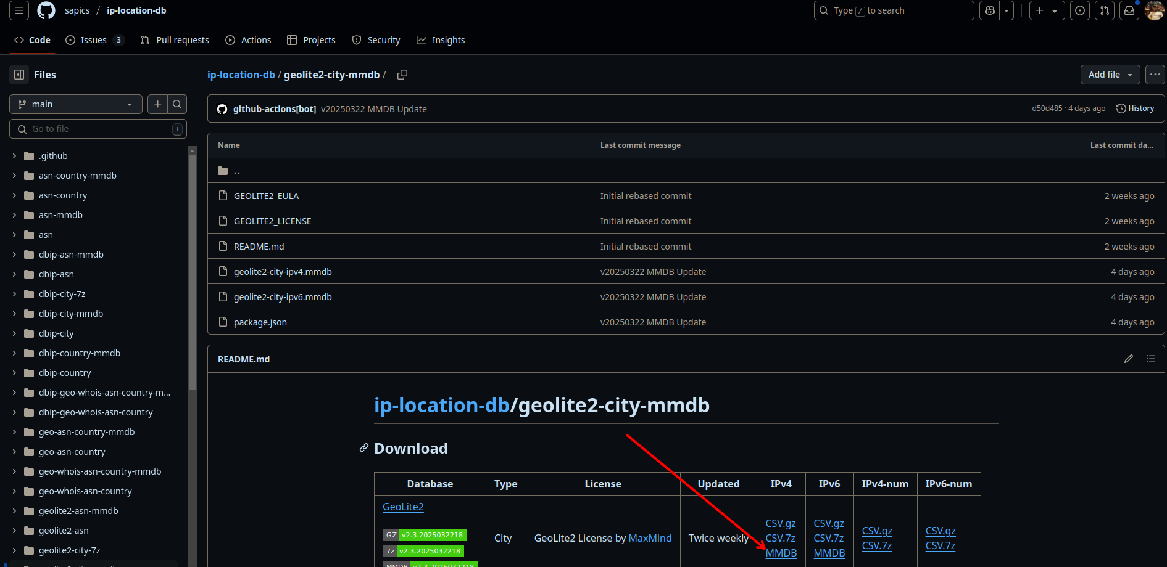Go to GitHub homepage via Octocat logo
The image size is (1167, 567).
[x=46, y=10]
